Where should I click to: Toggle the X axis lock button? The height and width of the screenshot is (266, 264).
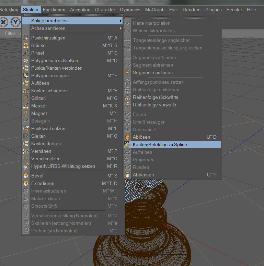click(4, 22)
